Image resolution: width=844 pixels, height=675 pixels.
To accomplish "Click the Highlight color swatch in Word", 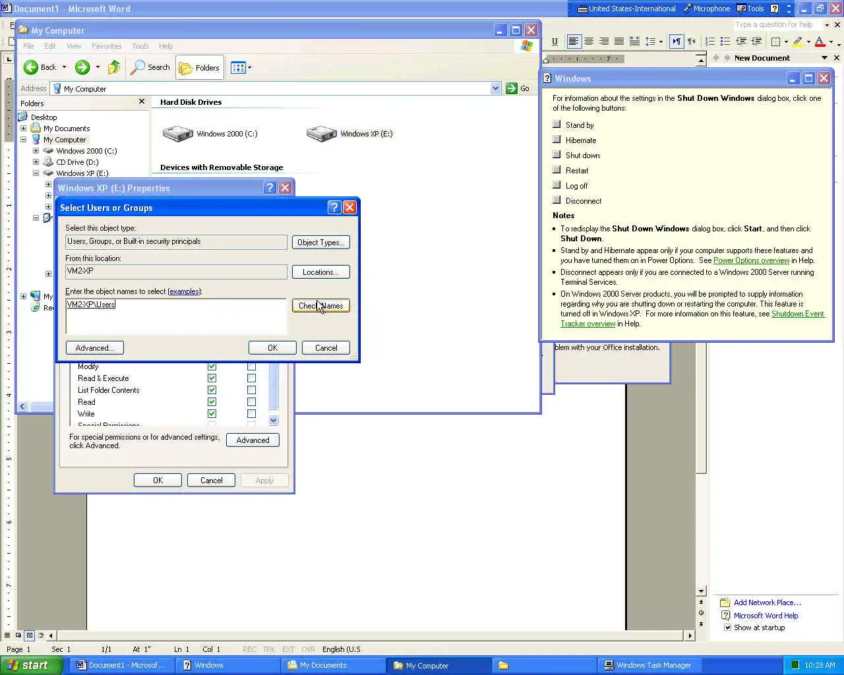I will click(798, 42).
